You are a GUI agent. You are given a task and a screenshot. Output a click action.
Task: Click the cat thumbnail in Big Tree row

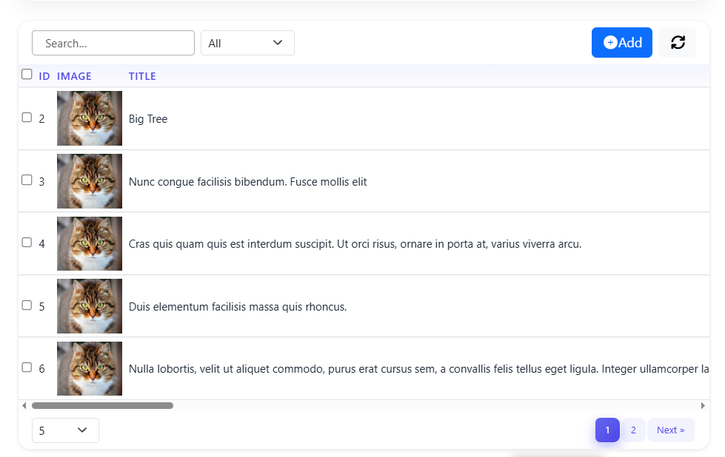pos(90,118)
